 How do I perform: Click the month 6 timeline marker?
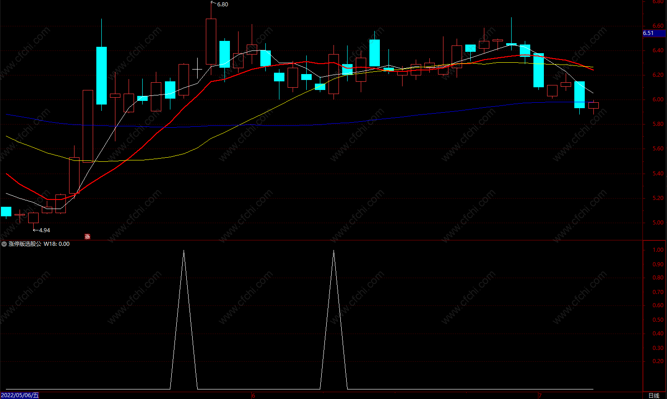tap(254, 395)
